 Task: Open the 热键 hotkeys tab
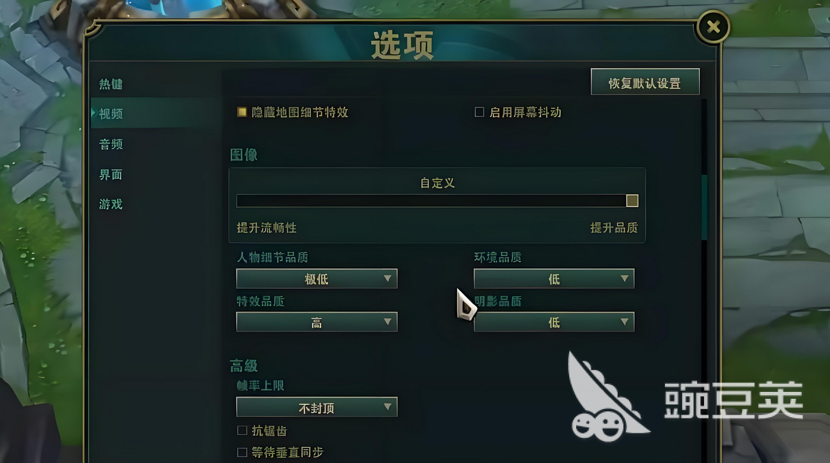[111, 84]
